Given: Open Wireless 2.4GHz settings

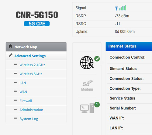Looking at the screenshot, I should click(x=32, y=65).
